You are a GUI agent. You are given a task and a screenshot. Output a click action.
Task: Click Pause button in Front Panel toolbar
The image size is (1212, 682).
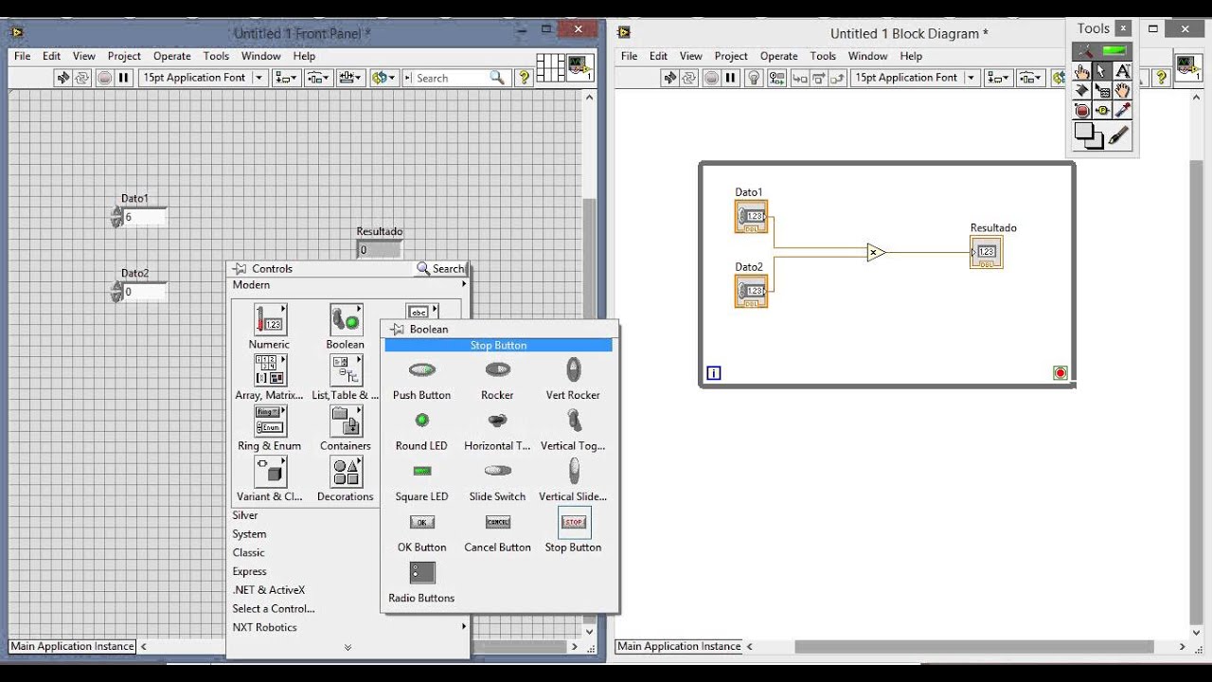[x=124, y=78]
